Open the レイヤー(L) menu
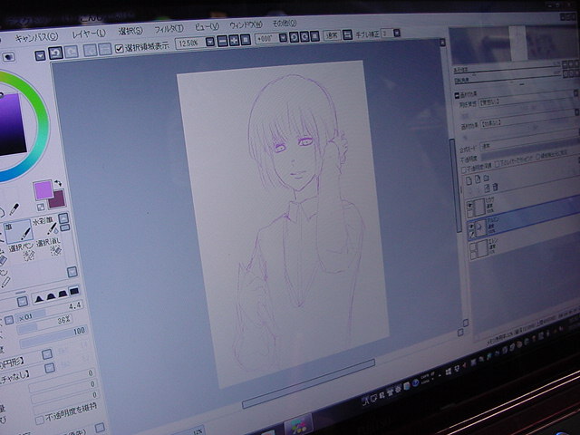Image resolution: width=580 pixels, height=435 pixels. coord(89,34)
